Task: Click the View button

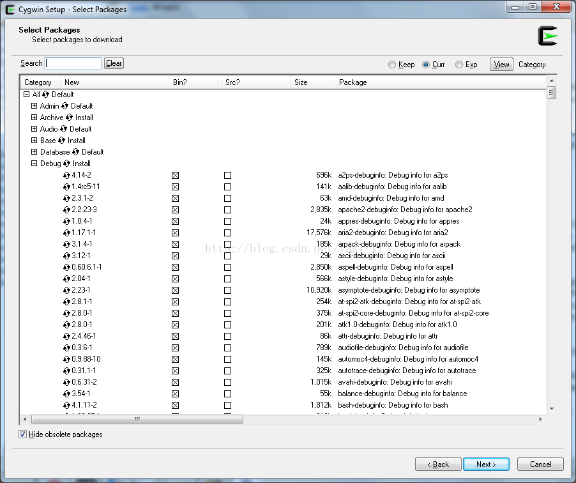Action: coord(501,65)
